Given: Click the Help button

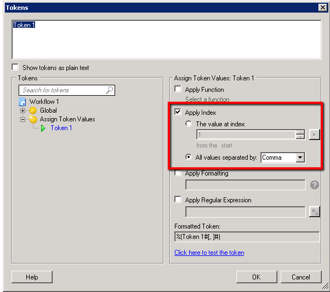Looking at the screenshot, I should [x=32, y=277].
